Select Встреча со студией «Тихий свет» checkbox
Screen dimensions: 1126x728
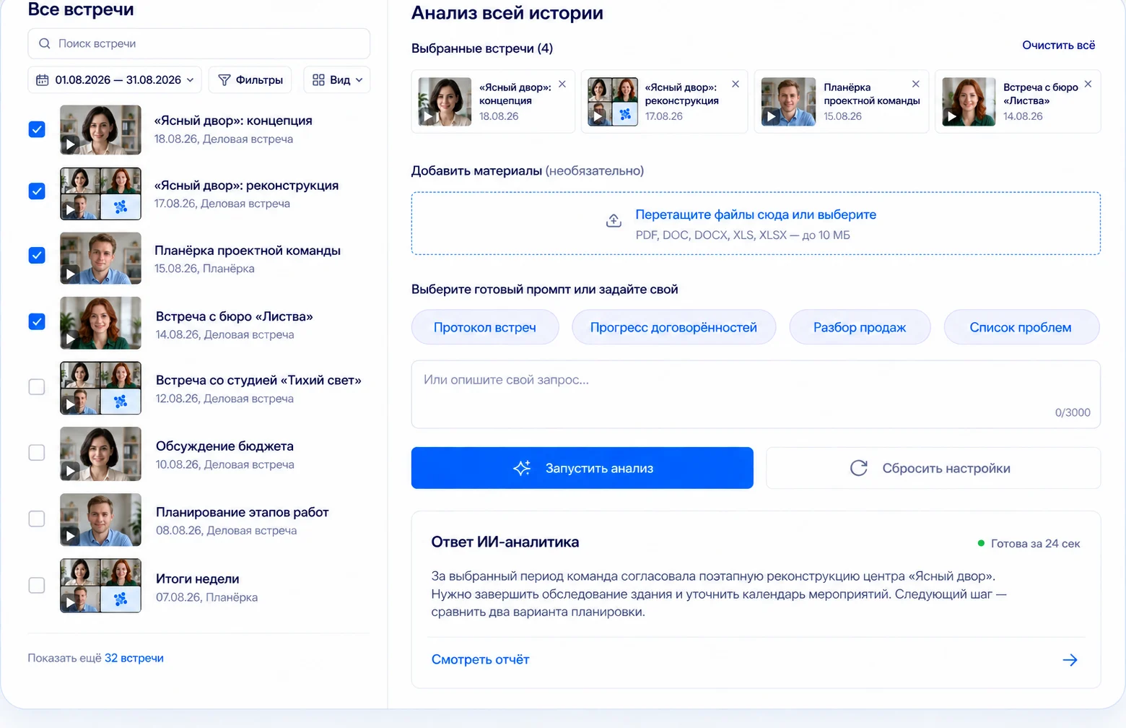(x=37, y=387)
